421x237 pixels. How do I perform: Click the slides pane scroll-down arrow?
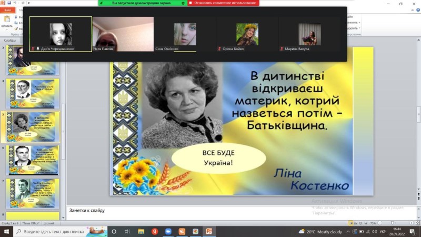(63, 218)
